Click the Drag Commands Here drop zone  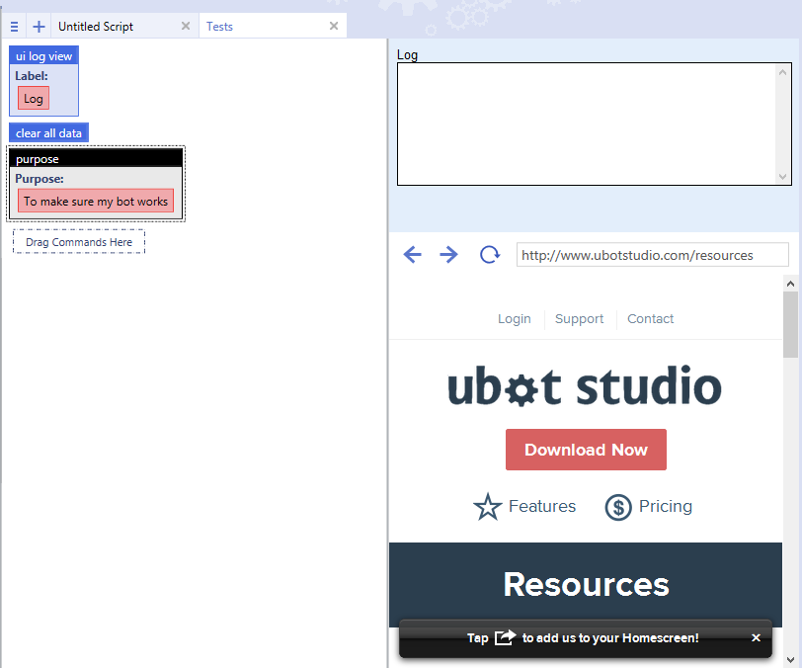pyautogui.click(x=79, y=241)
